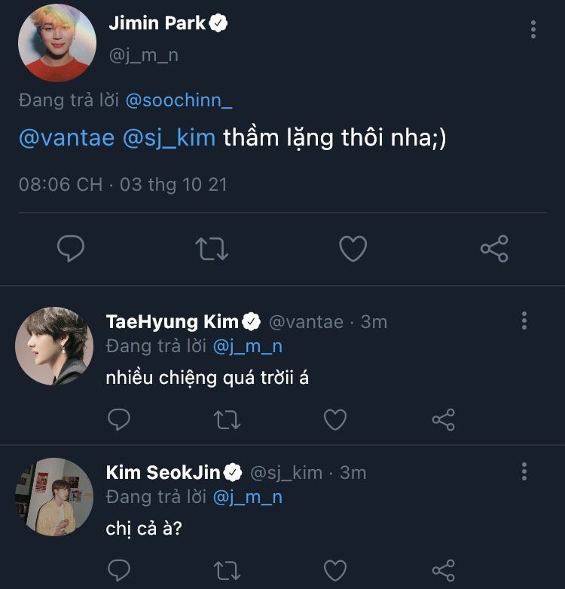The height and width of the screenshot is (589, 565).
Task: Share Kim SeokJin's reply
Action: pyautogui.click(x=444, y=569)
